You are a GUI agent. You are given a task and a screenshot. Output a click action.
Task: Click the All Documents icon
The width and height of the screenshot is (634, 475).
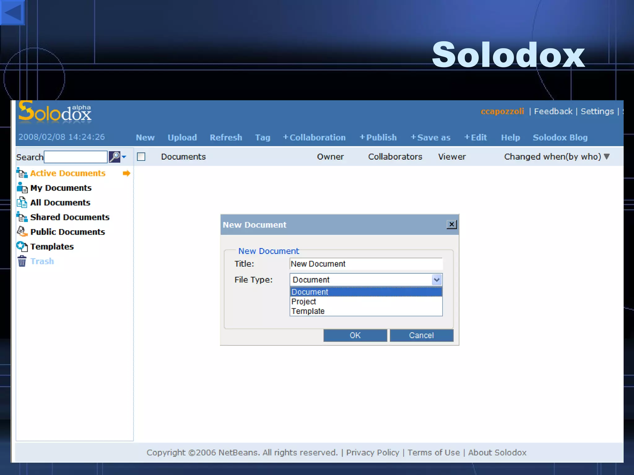[22, 202]
